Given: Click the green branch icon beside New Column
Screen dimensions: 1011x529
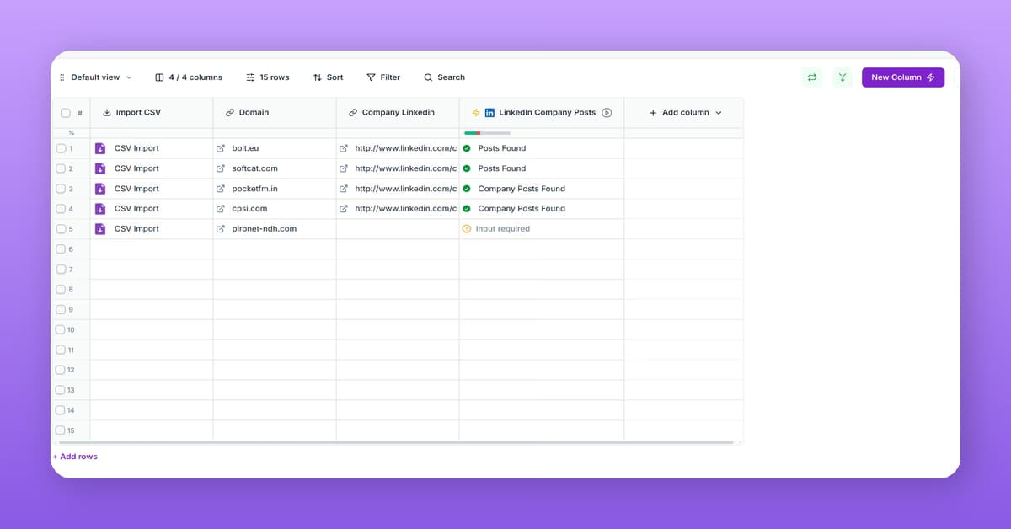Looking at the screenshot, I should [842, 77].
